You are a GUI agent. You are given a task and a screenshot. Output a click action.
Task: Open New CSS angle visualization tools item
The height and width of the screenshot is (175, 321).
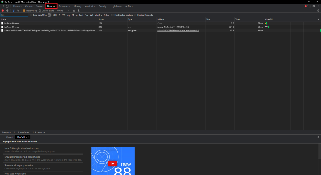pos(43,150)
